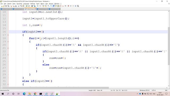Viewport: 170px width, 96px height.
Task: Open the Macro menu
Action: pyautogui.click(x=42, y=4)
